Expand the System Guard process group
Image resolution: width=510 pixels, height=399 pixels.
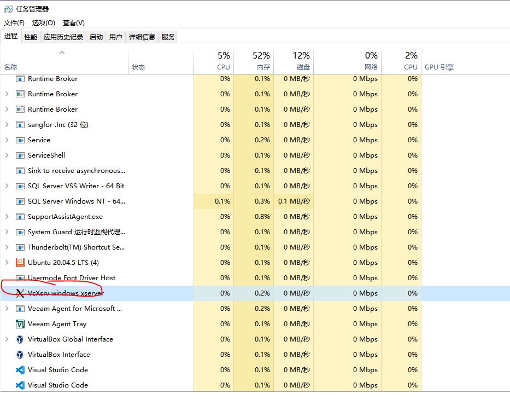point(7,232)
